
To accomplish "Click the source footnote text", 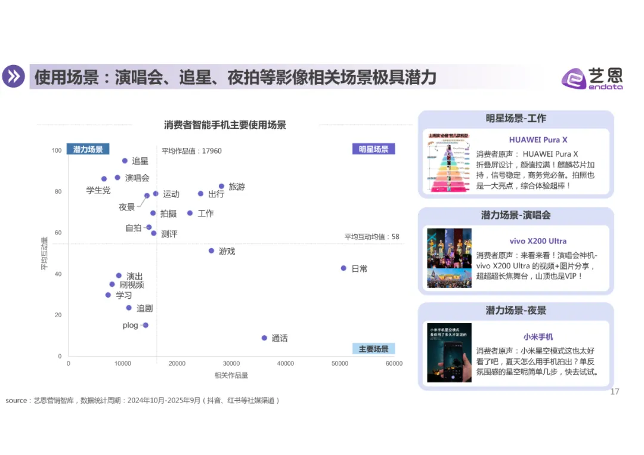I will pos(143,400).
